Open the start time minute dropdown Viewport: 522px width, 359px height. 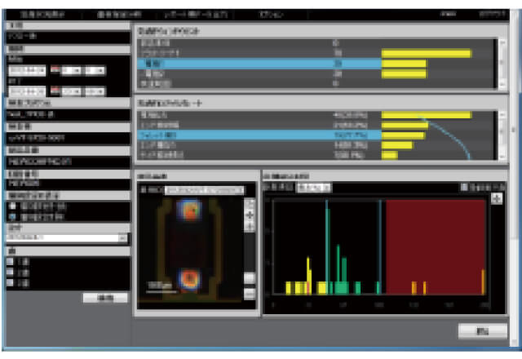[x=95, y=71]
